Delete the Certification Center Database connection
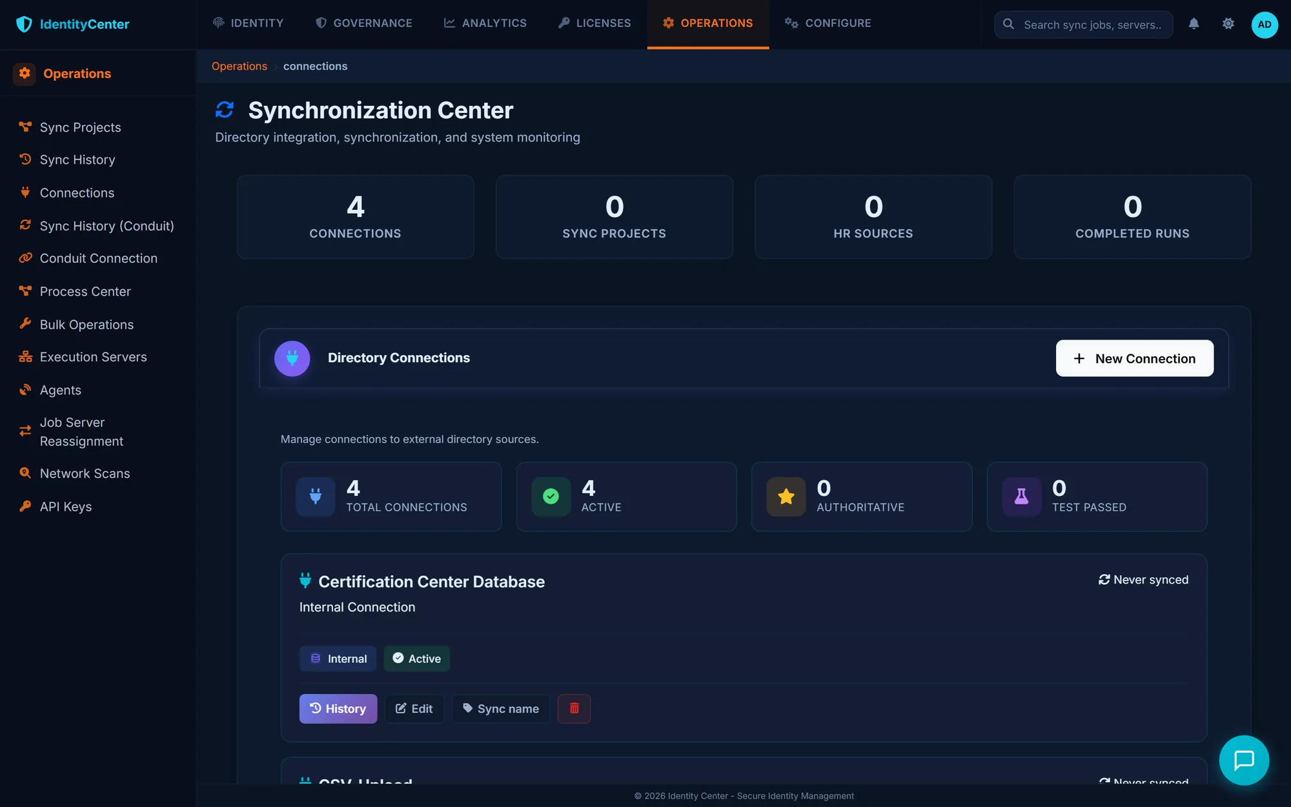 574,709
